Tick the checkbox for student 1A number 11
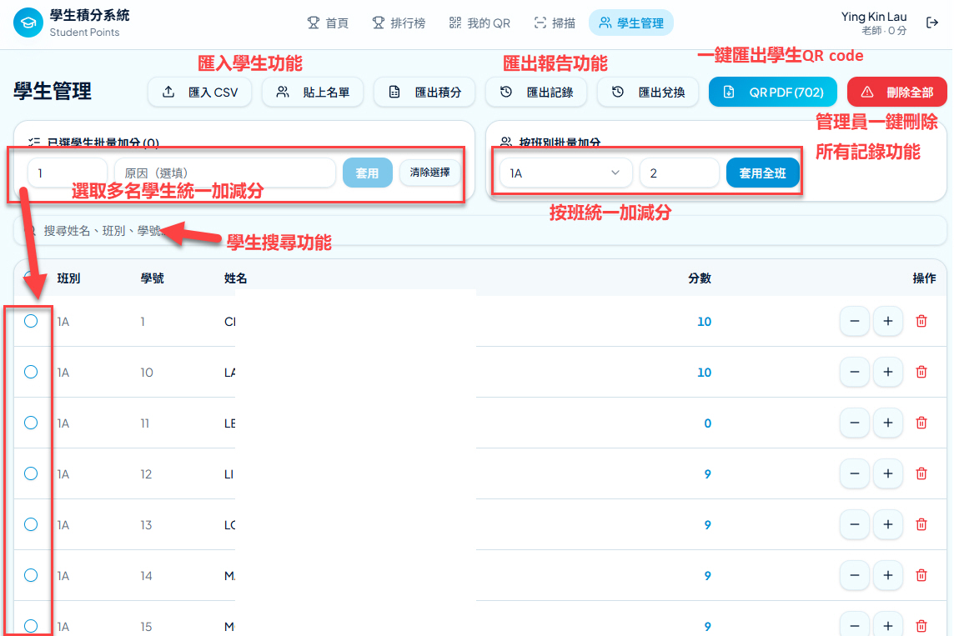The width and height of the screenshot is (954, 636). coord(31,423)
